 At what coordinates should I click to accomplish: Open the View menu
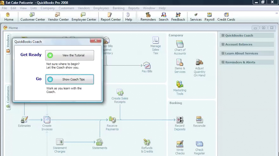pyautogui.click(x=23, y=8)
